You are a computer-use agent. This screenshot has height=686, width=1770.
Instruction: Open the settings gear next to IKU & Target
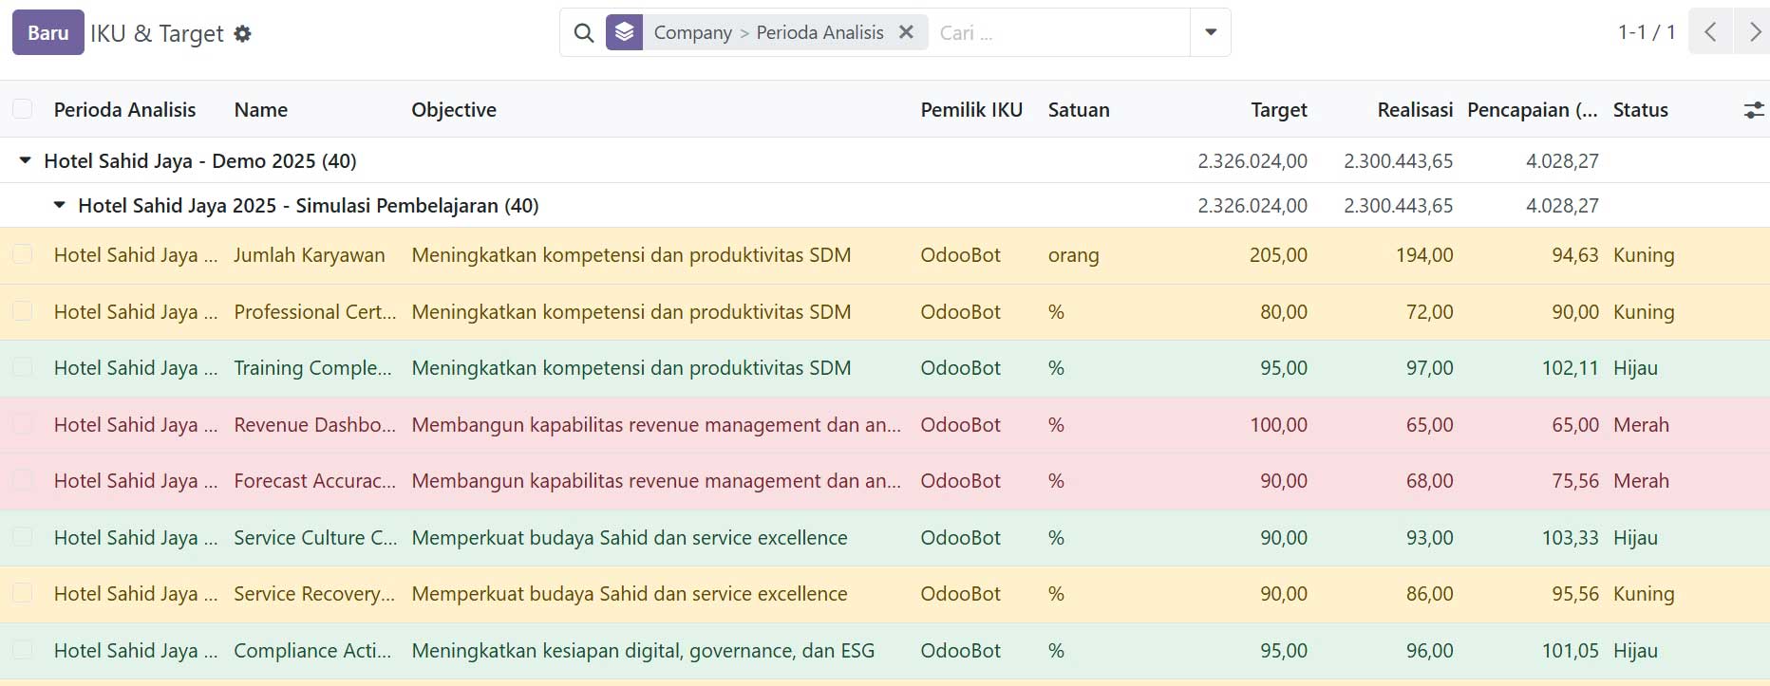(x=243, y=33)
